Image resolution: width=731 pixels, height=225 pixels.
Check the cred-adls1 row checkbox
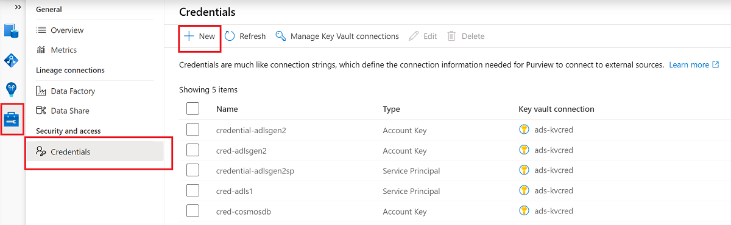point(192,190)
